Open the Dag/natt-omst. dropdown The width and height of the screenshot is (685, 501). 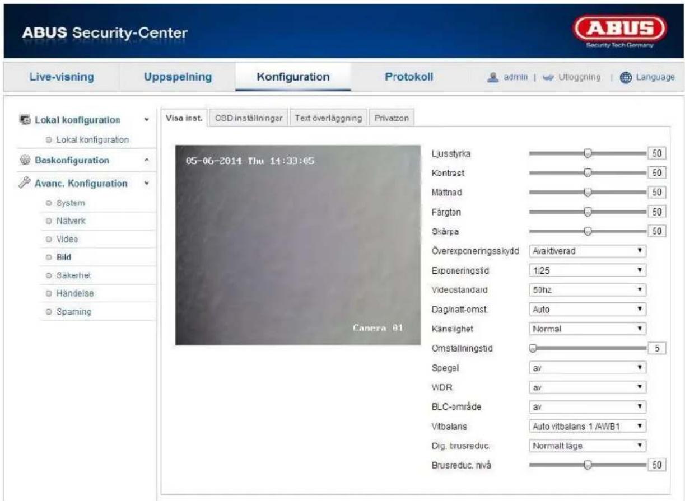pos(588,310)
